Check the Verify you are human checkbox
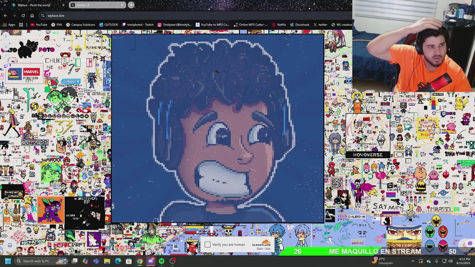Image resolution: width=475 pixels, height=267 pixels. pos(207,245)
